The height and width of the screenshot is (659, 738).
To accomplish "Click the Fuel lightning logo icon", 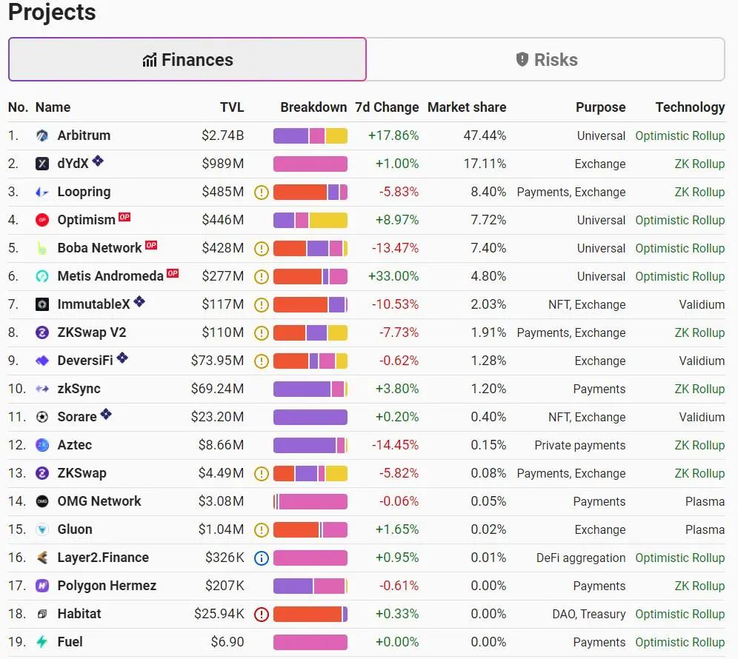I will coord(42,642).
